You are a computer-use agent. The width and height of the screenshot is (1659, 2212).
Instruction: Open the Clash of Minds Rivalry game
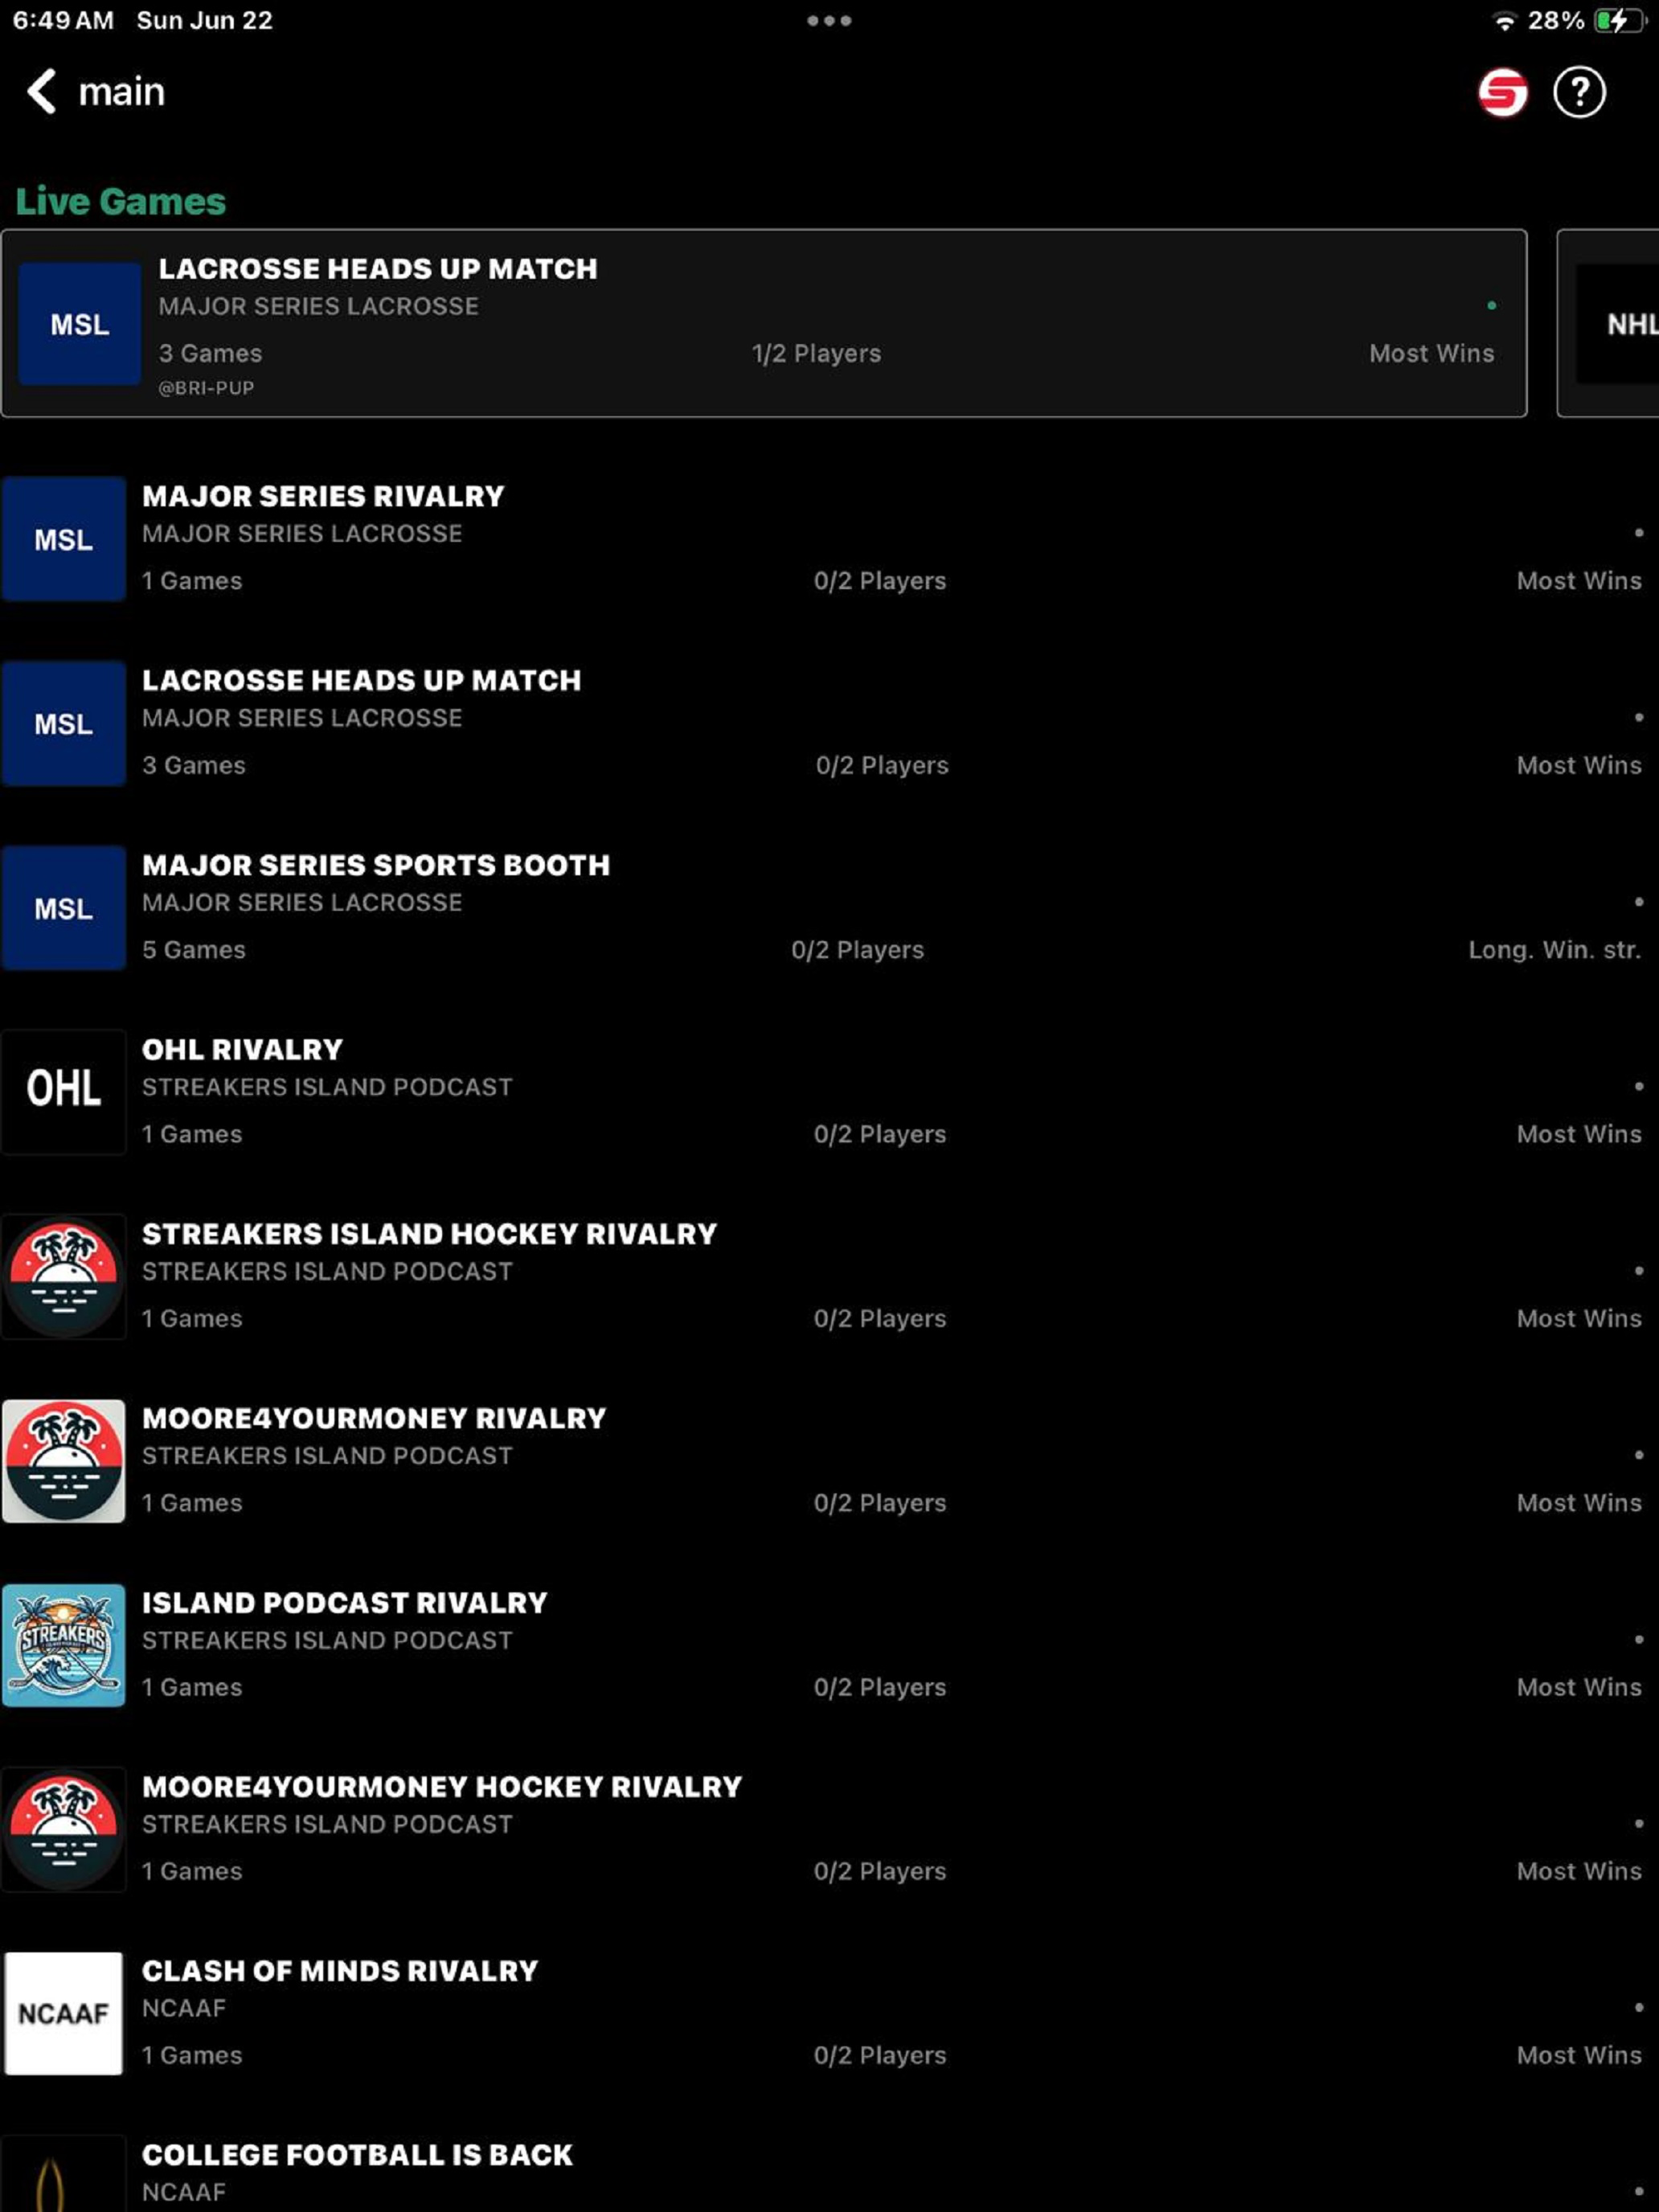[340, 1971]
